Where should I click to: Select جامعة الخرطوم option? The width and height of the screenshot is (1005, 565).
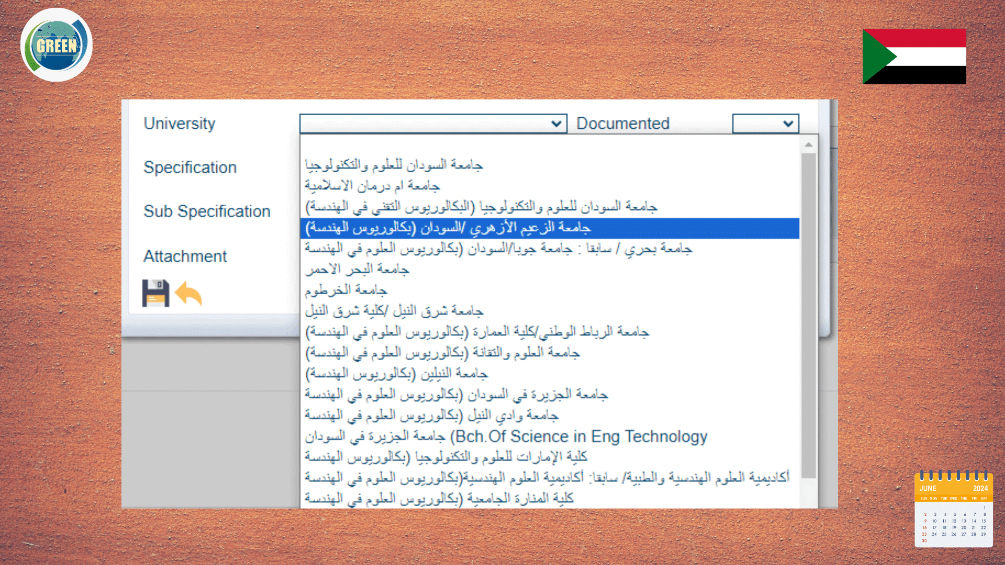click(x=346, y=290)
